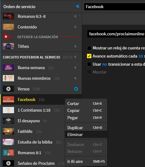
Task: Click scroll up arrow in service list
Action: [79, 15]
